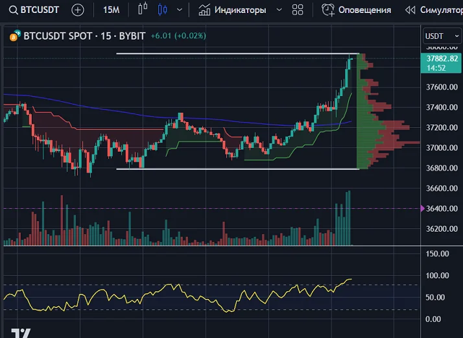Select the candlestick chart style icon

coord(162,10)
